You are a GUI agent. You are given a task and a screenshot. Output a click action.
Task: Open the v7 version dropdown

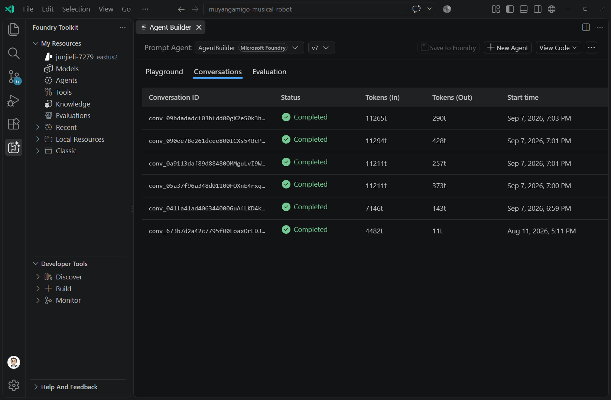[x=321, y=47]
